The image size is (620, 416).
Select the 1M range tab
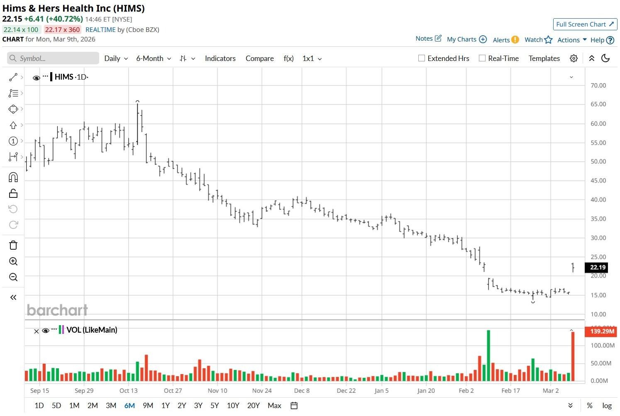[74, 406]
